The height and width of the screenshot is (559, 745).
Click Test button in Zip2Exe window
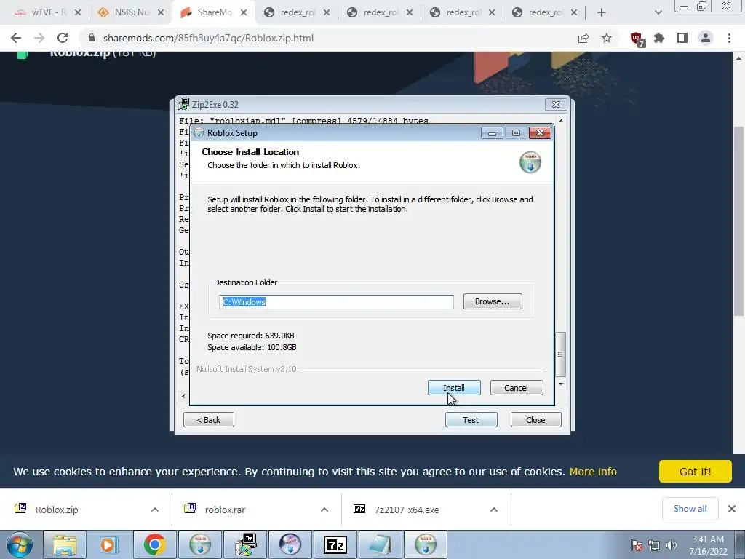click(471, 420)
